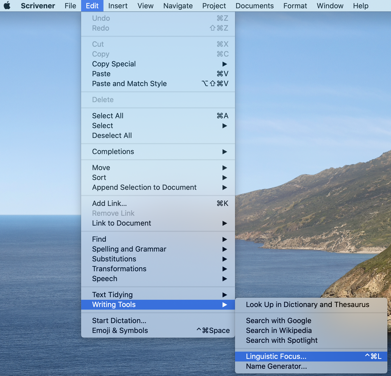Open the Format menu

[x=295, y=6]
